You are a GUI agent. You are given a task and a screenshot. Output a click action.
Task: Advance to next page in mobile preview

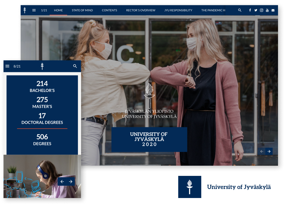pos(71,182)
